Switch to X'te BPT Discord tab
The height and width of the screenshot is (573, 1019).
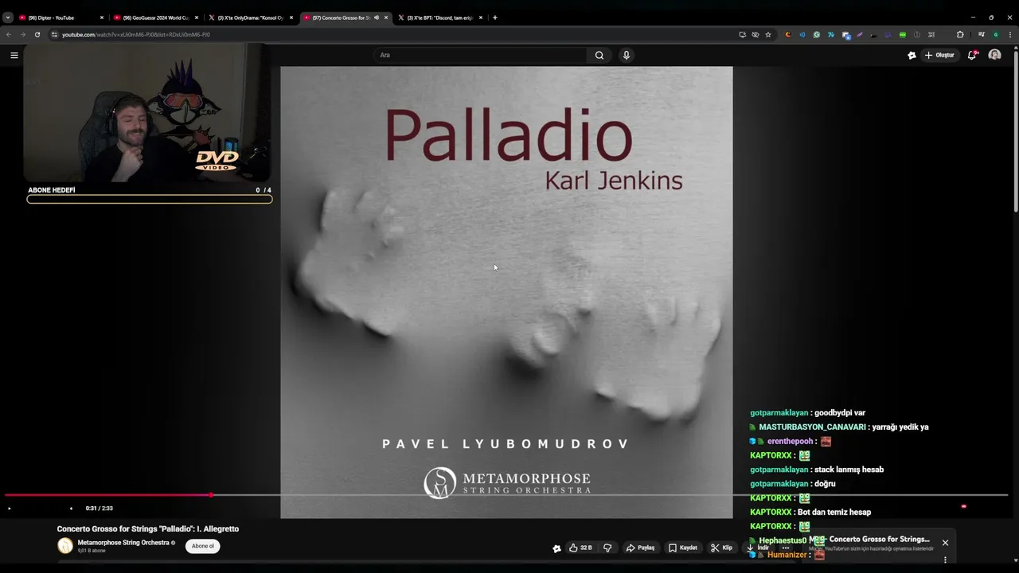click(440, 18)
